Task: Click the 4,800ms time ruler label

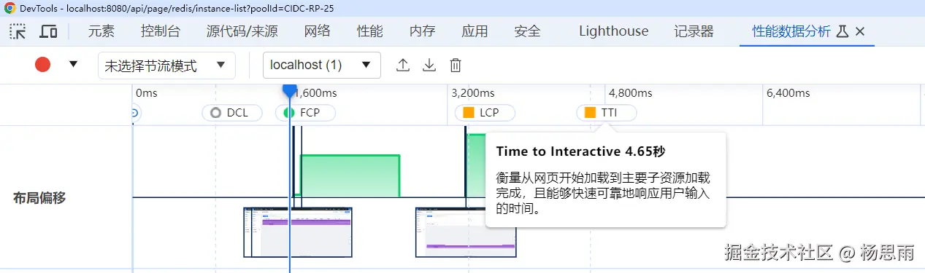Action: click(630, 93)
